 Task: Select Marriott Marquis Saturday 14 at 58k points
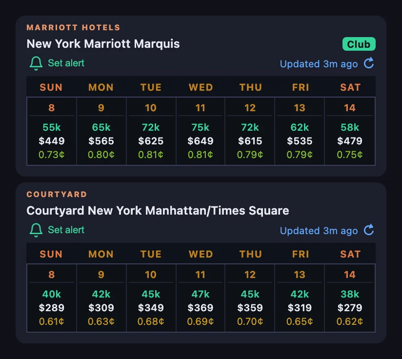(x=350, y=131)
